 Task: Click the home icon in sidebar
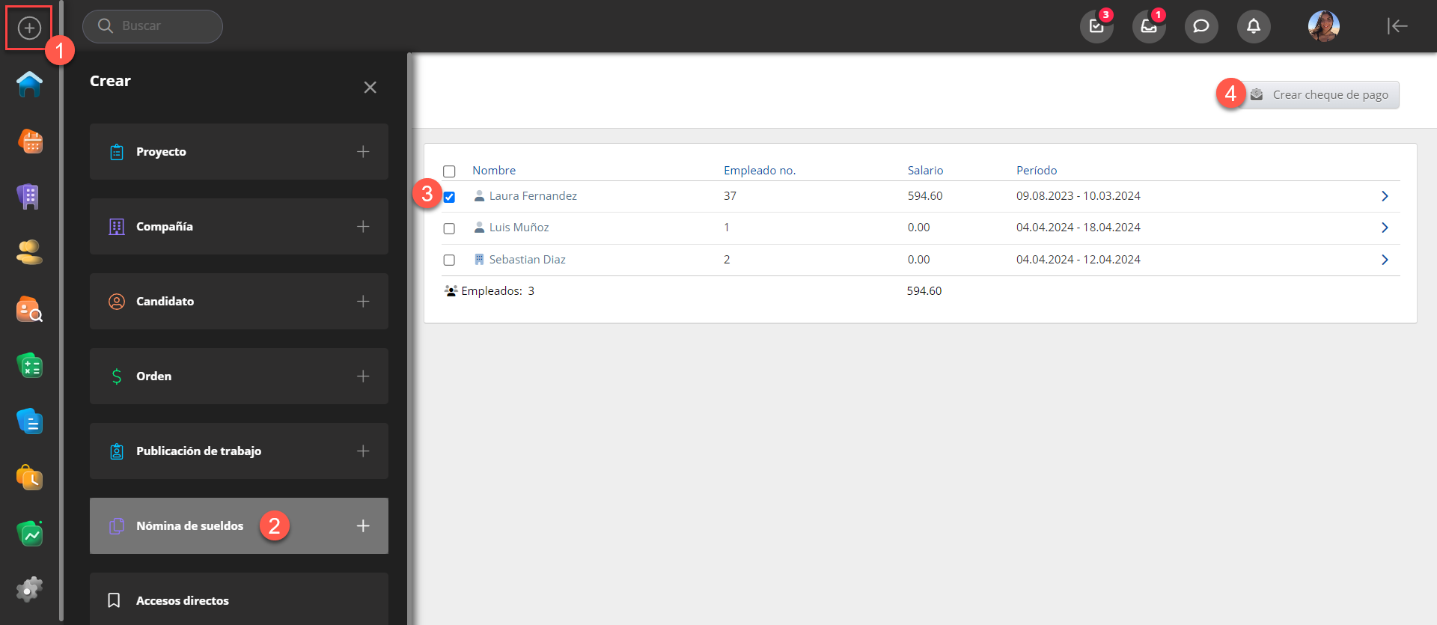[x=29, y=84]
